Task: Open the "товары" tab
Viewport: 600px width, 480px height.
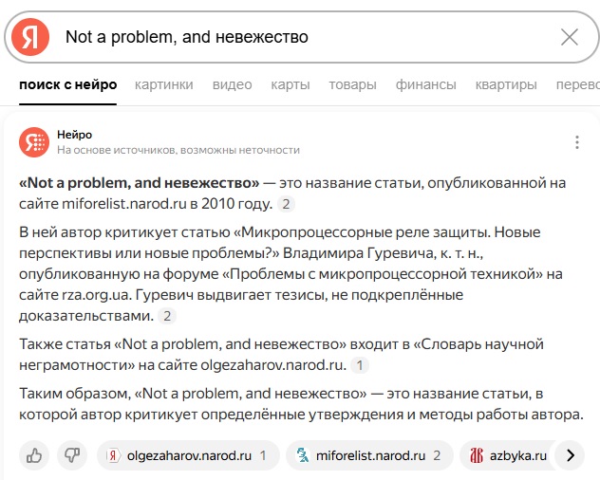Action: pos(352,84)
